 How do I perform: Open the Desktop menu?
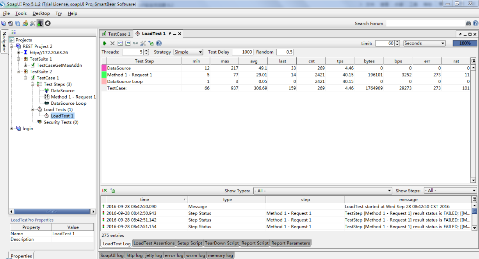[41, 13]
